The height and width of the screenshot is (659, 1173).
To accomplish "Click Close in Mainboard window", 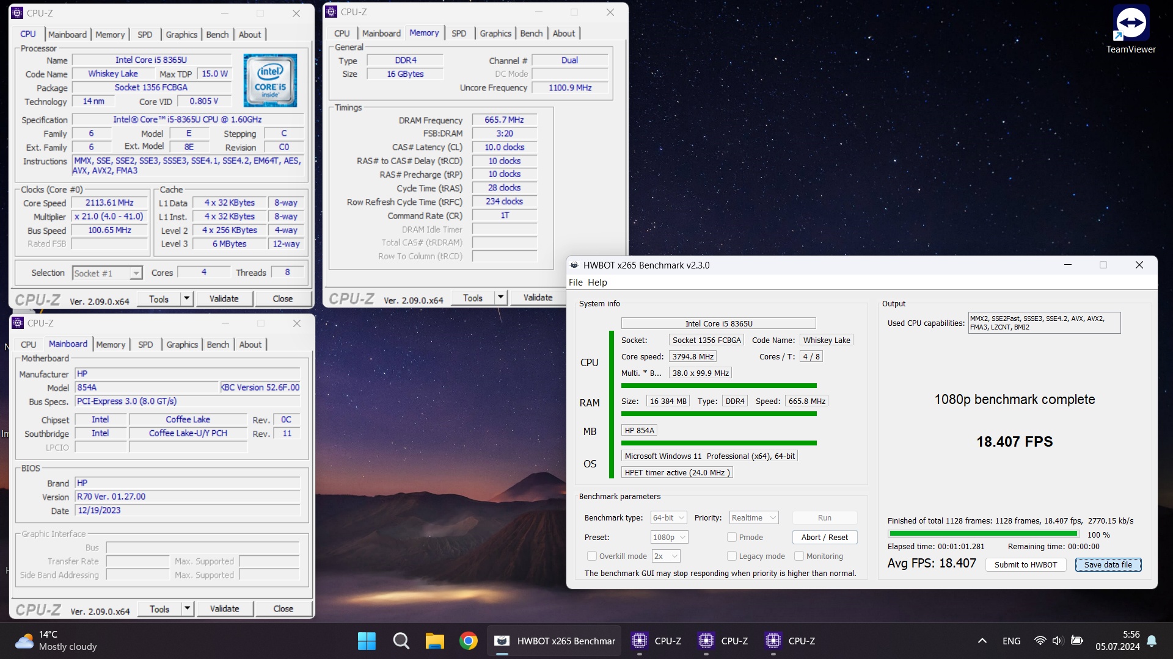I will pos(283,608).
